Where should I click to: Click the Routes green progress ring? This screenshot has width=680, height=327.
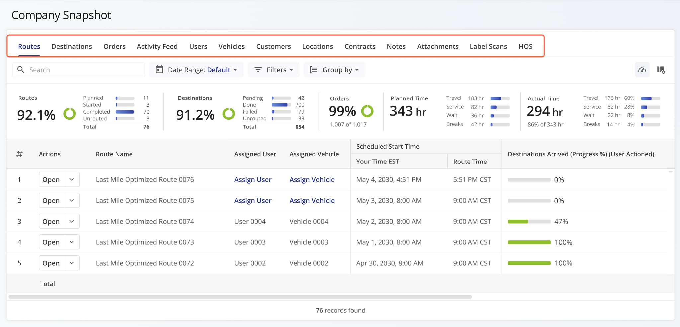(x=70, y=114)
